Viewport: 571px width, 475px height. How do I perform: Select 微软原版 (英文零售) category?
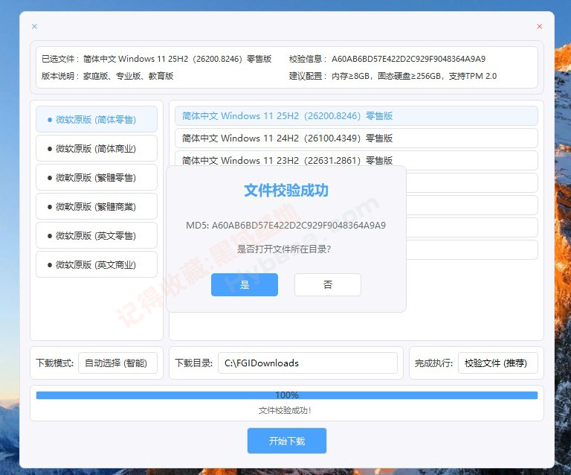(x=97, y=235)
